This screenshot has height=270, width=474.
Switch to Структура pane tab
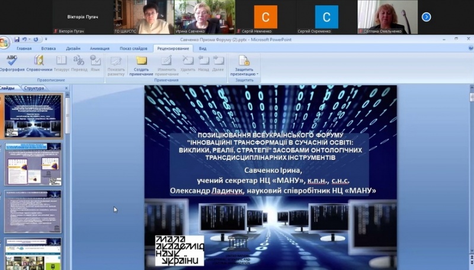pyautogui.click(x=34, y=88)
